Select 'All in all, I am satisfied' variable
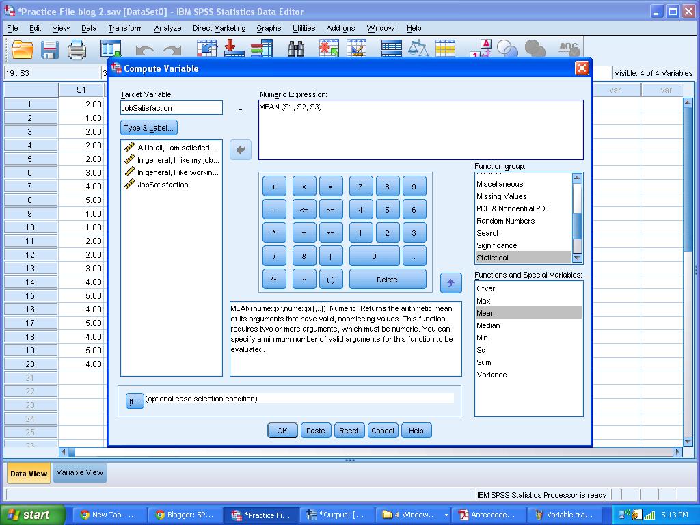Screen dimensions: 700x525 point(172,148)
